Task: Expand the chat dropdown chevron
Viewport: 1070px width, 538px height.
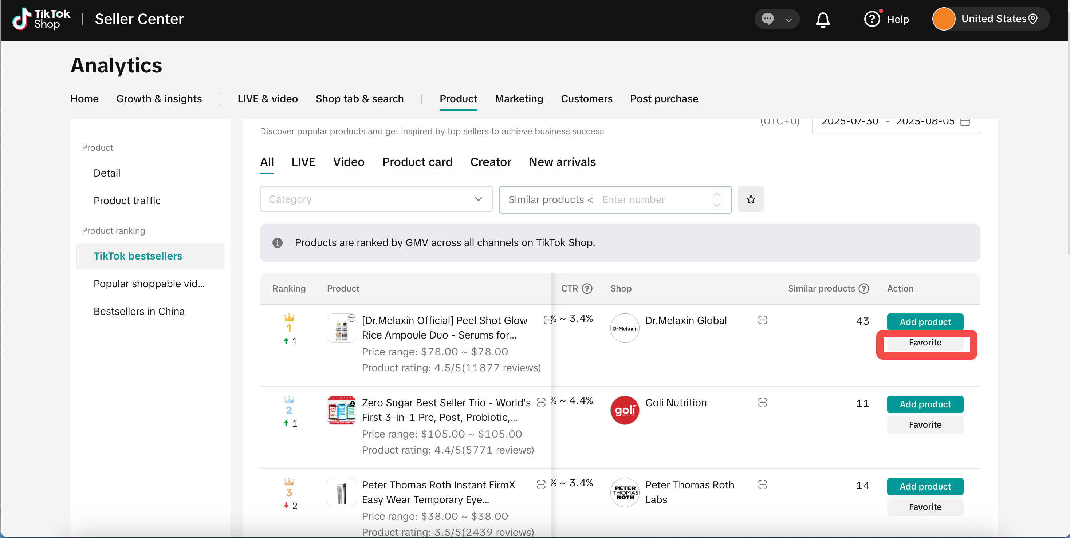Action: pyautogui.click(x=788, y=20)
